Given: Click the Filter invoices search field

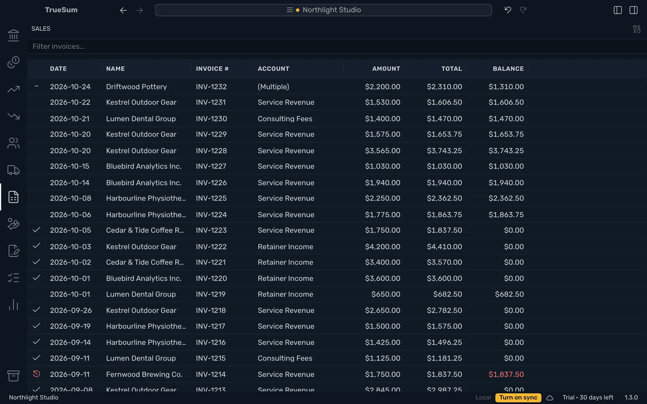Looking at the screenshot, I should click(337, 46).
